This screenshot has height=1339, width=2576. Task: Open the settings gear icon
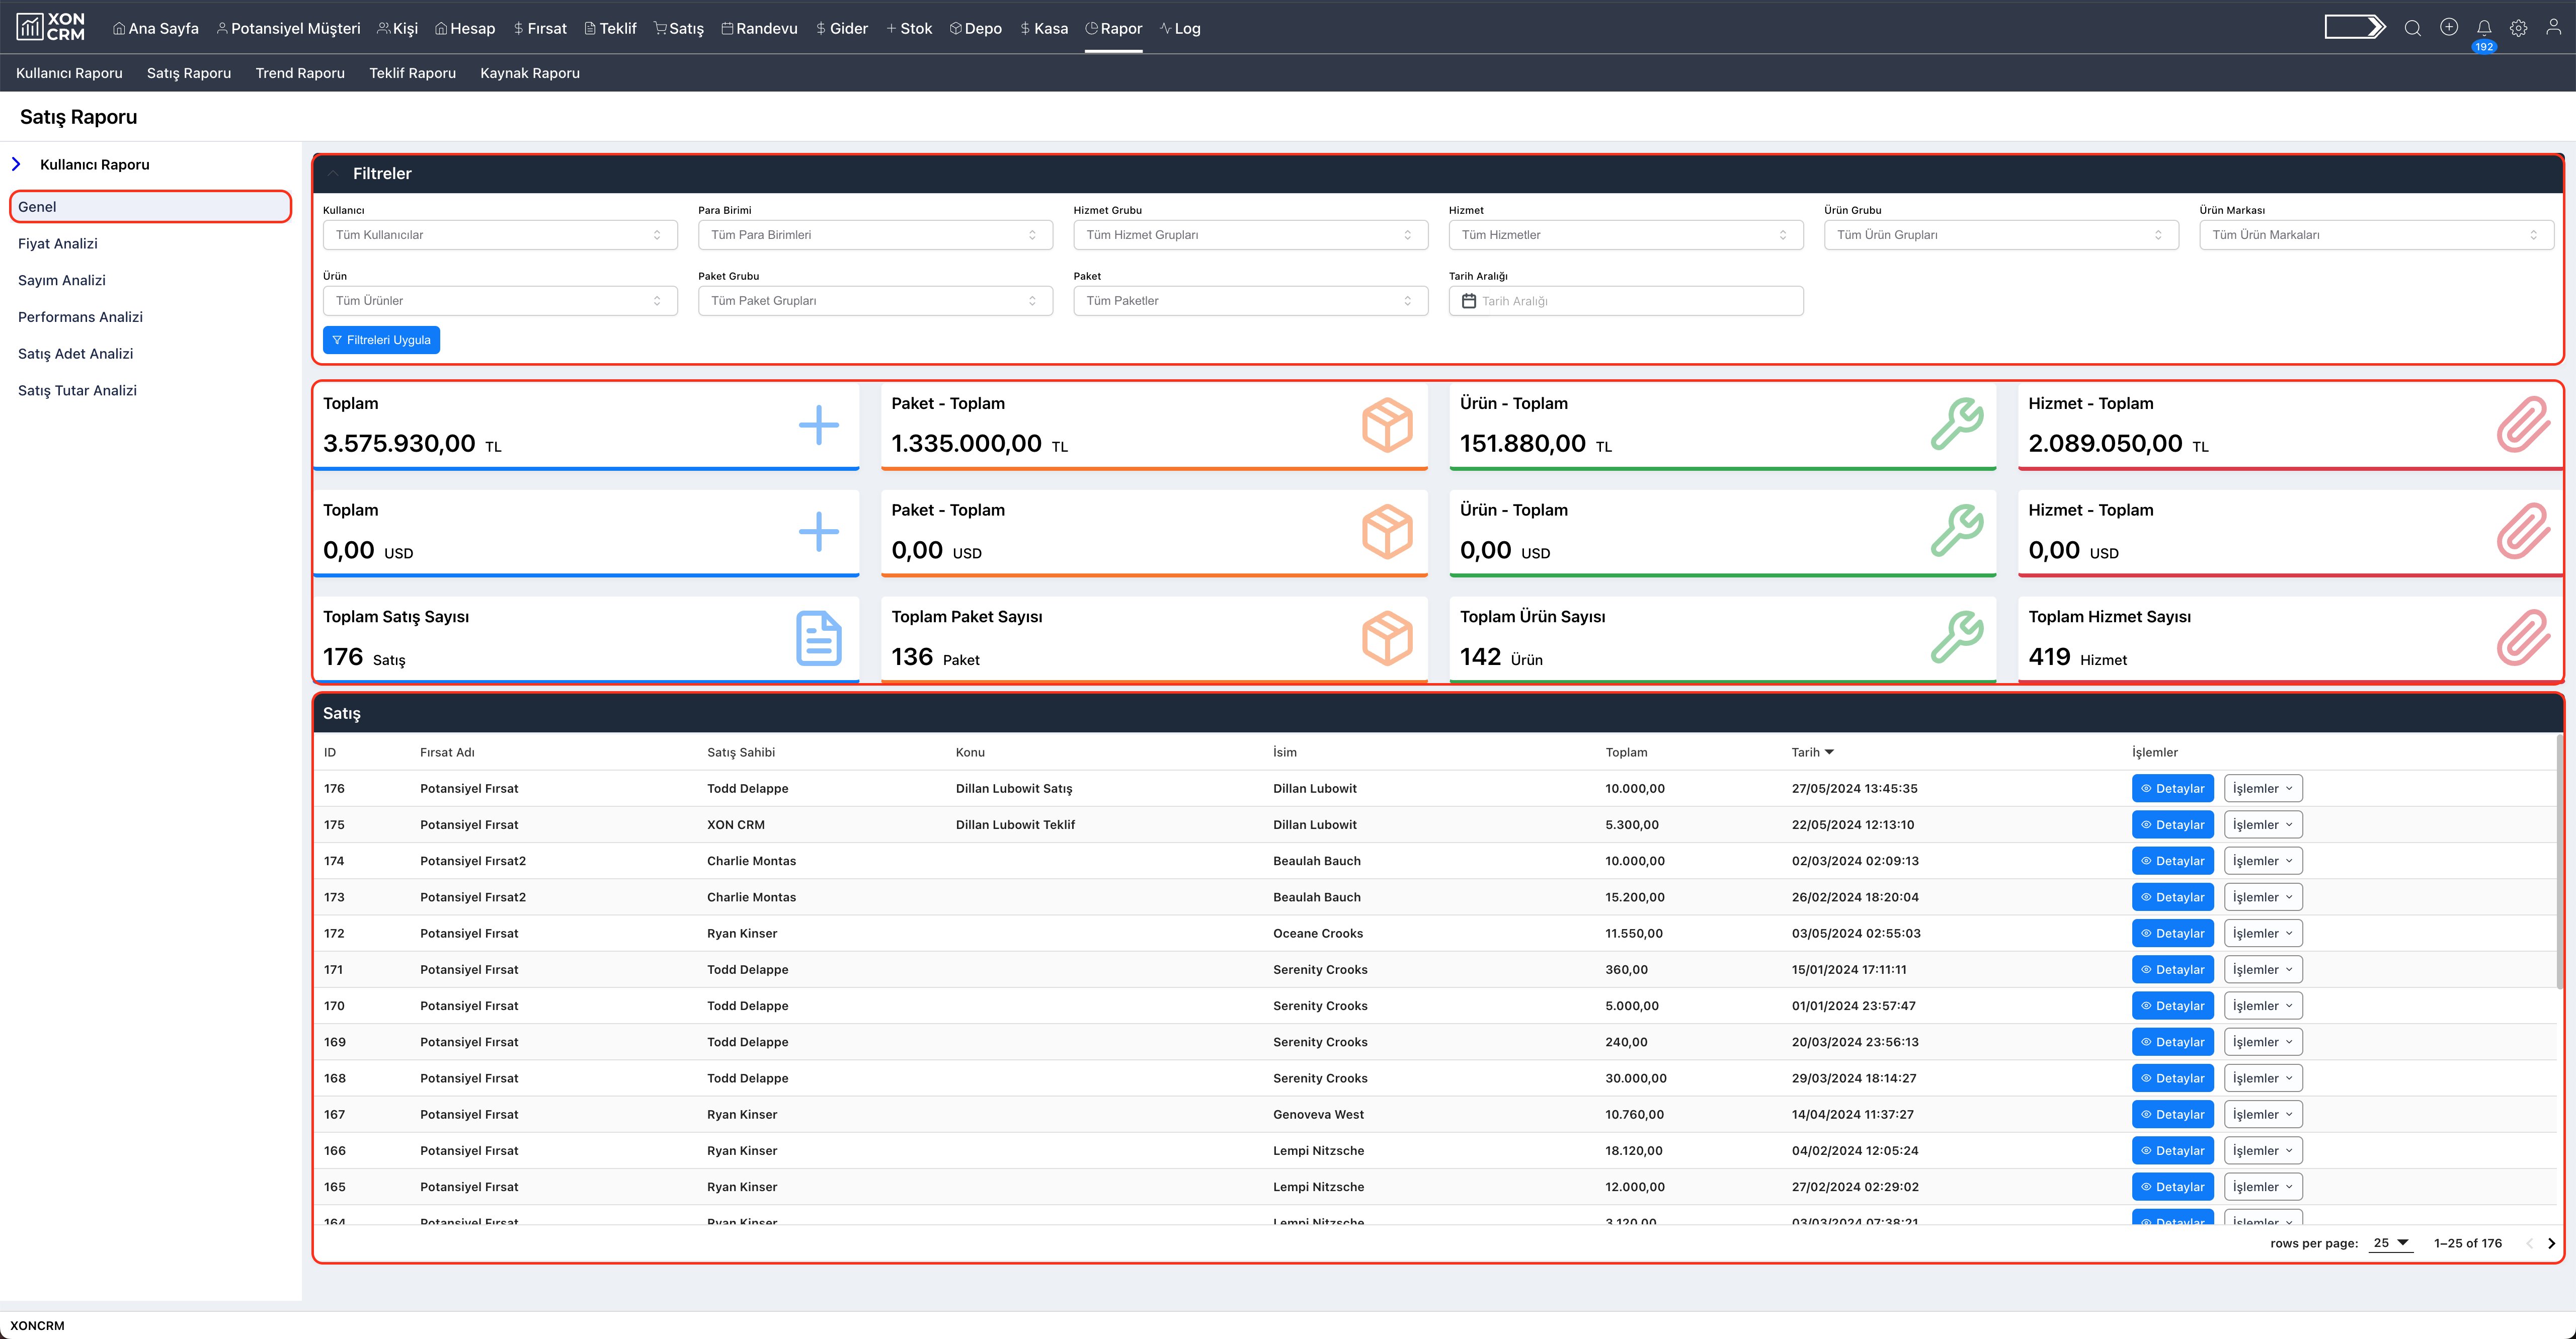[x=2519, y=28]
